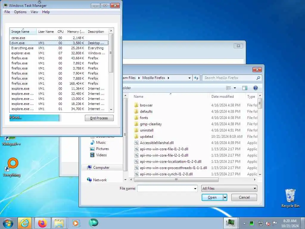
Task: Select the Videos library
Action: 98,155
